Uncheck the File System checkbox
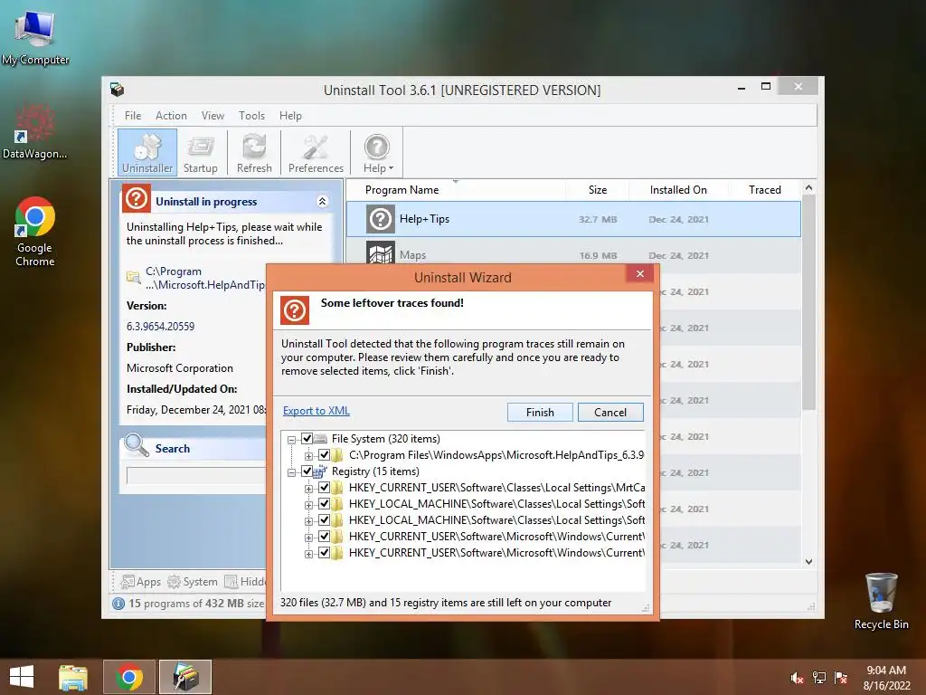Screen dimensions: 926x695 [307, 439]
